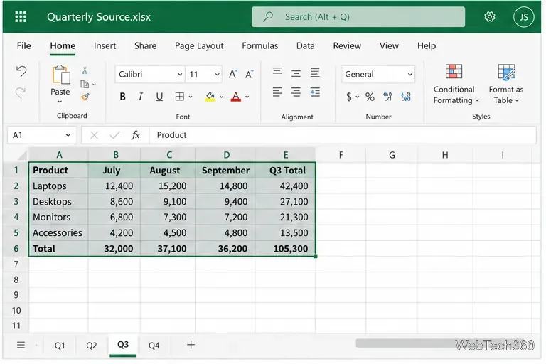The width and height of the screenshot is (546, 364).
Task: Apply percent style format
Action: coord(370,97)
